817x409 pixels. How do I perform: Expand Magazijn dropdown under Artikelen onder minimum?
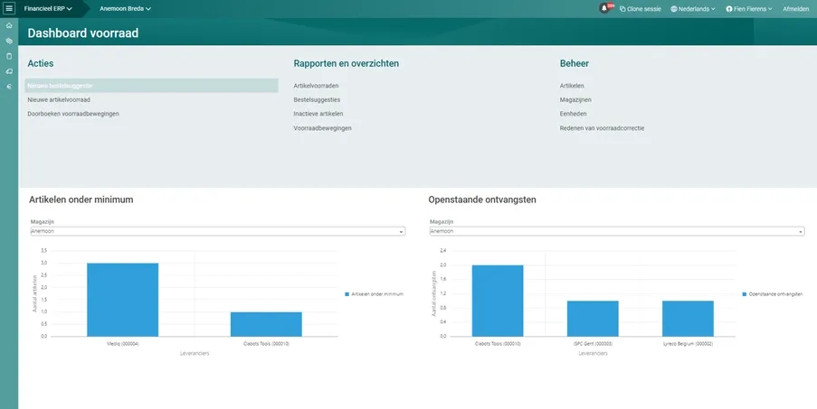[x=218, y=231]
